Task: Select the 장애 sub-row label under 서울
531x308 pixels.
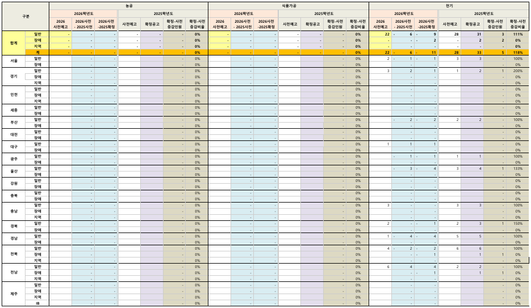Action: point(37,64)
